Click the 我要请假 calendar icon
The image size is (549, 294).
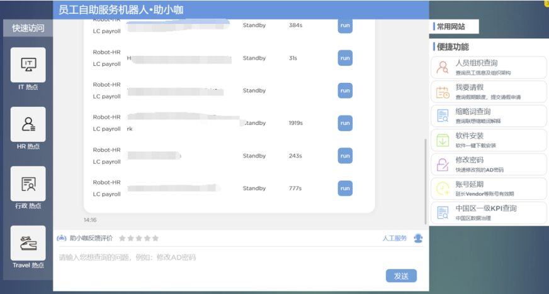point(443,92)
